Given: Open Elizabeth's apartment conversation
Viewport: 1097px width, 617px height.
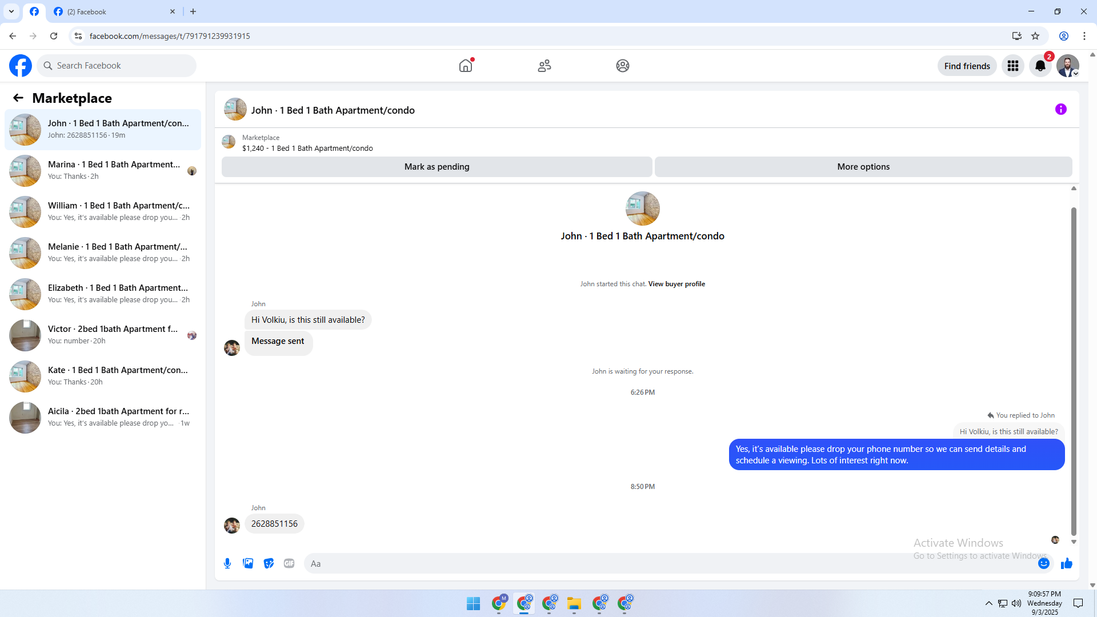Looking at the screenshot, I should (103, 294).
